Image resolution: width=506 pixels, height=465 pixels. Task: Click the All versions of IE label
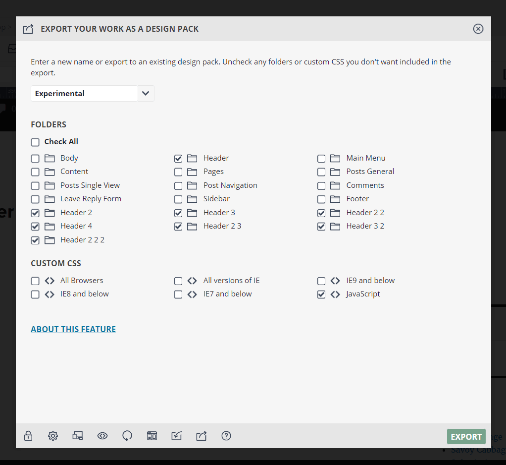tap(231, 280)
